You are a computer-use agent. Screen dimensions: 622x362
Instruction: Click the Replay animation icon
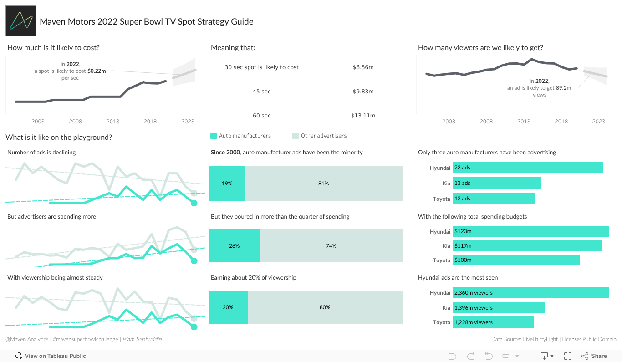505,356
